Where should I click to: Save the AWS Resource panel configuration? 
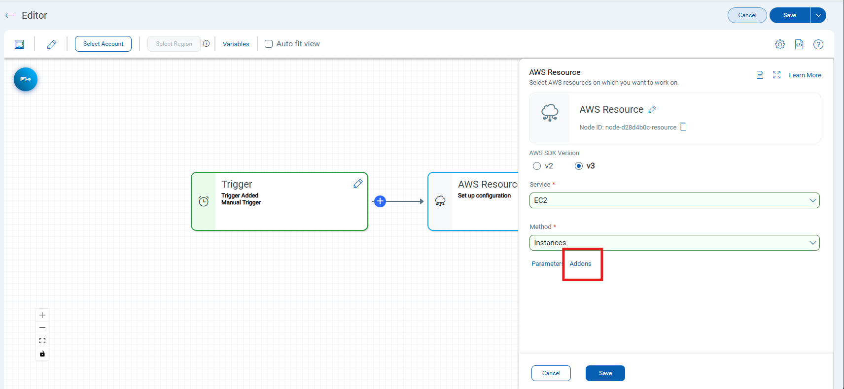[x=605, y=373]
